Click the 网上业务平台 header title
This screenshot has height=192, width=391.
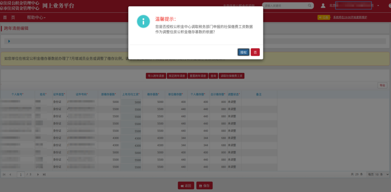coord(58,5)
